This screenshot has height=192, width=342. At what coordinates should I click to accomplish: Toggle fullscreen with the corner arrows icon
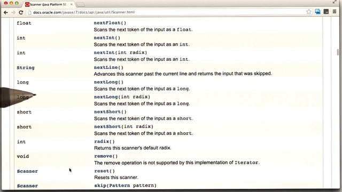[x=335, y=2]
